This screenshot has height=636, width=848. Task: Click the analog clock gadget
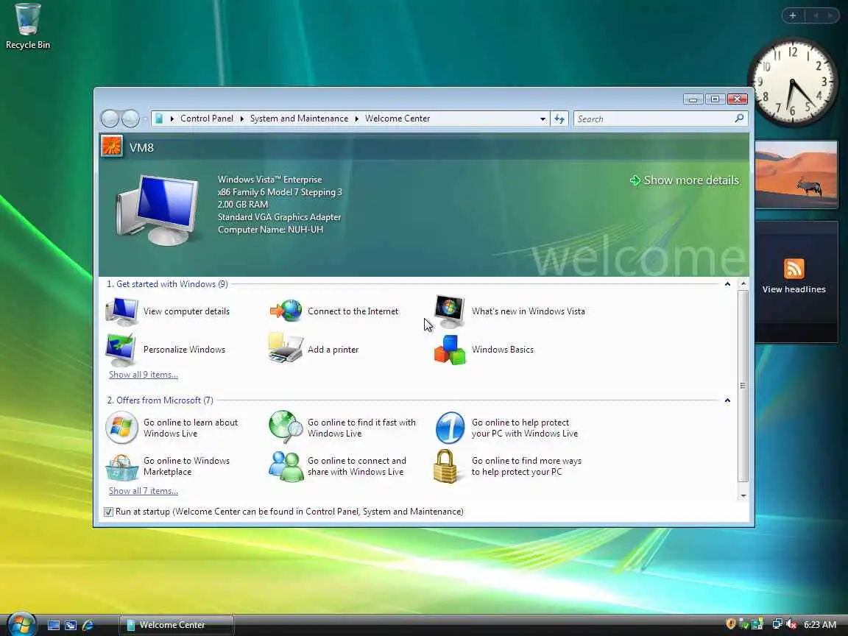coord(792,82)
